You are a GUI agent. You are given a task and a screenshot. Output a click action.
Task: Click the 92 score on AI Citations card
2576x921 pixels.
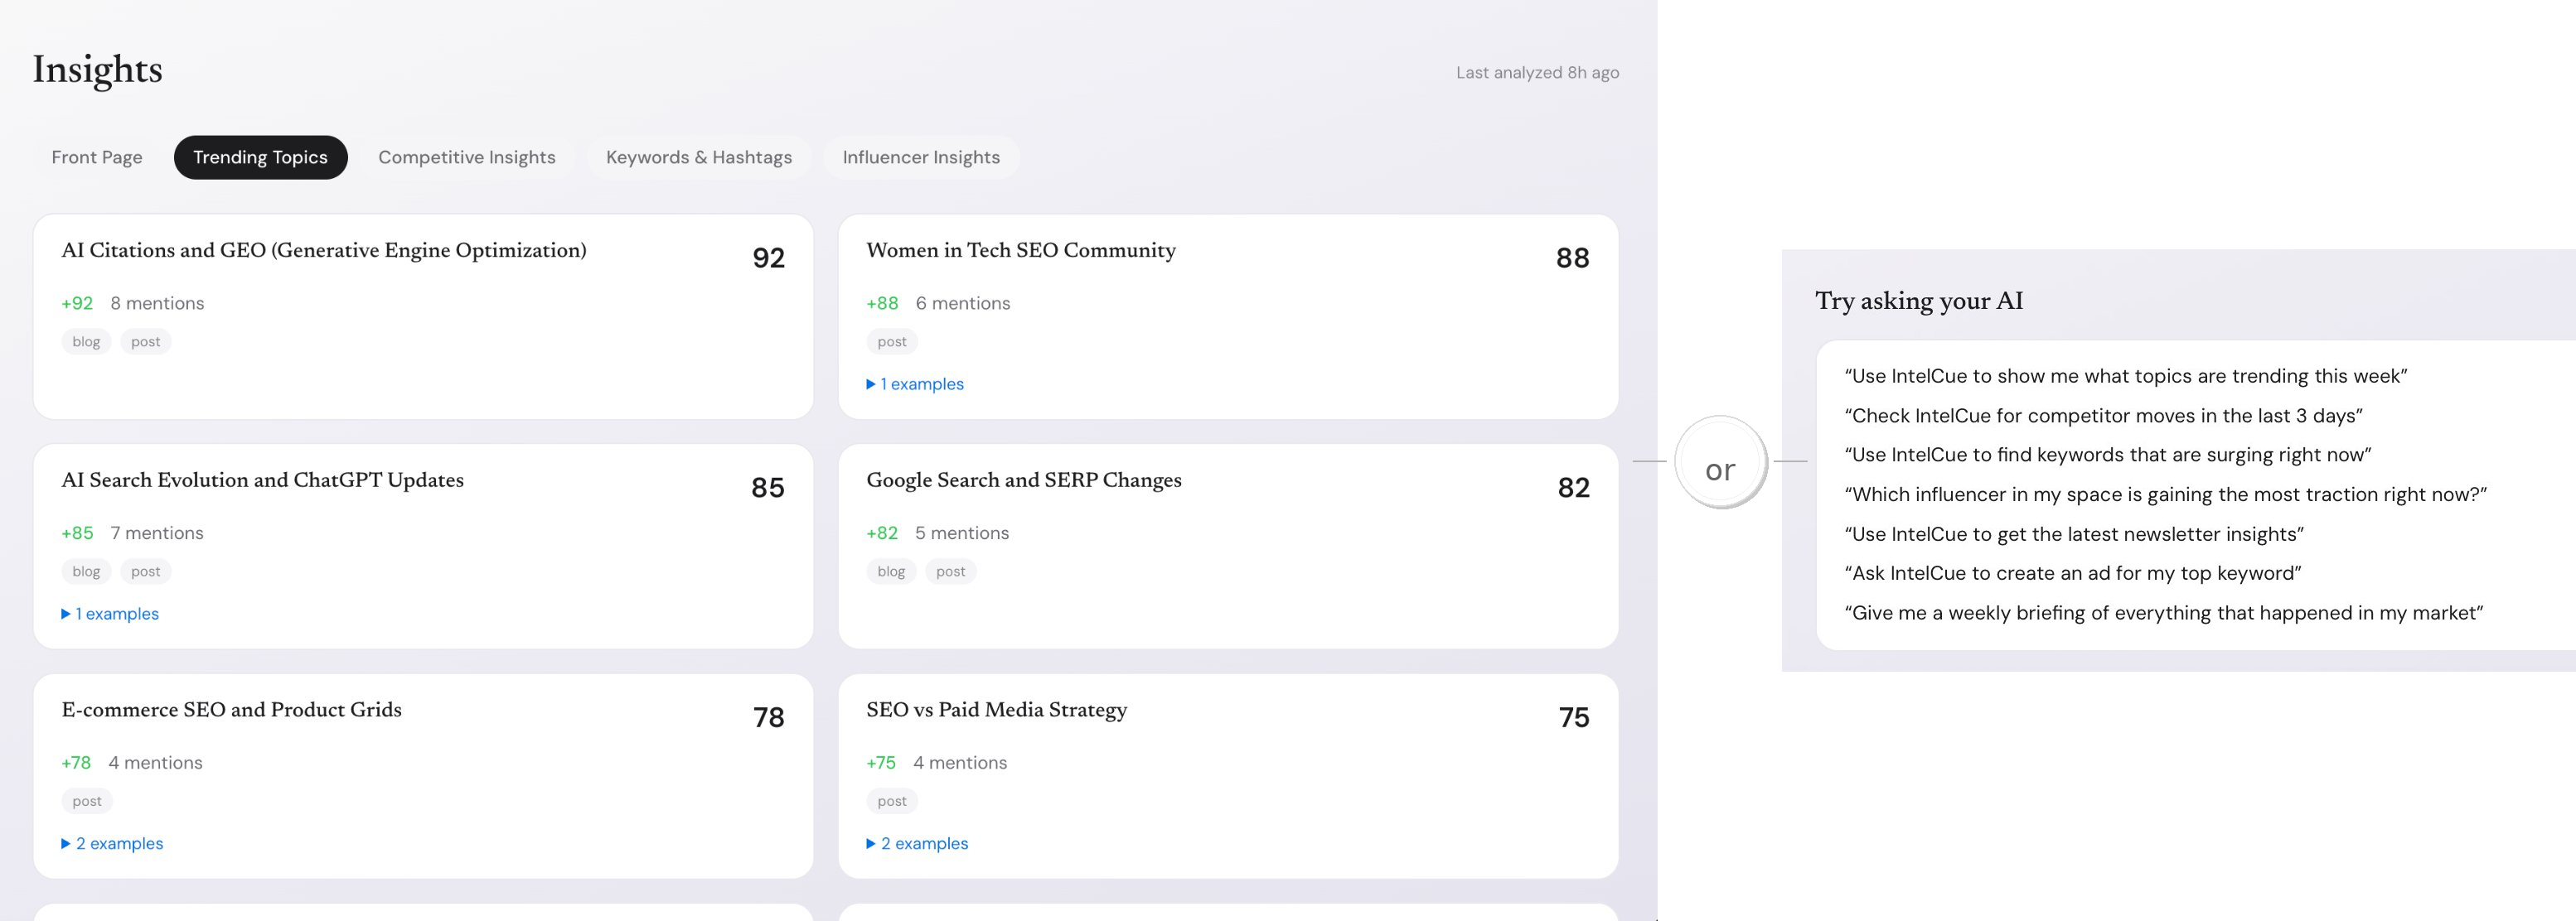768,258
